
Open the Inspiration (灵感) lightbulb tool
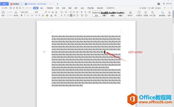click(x=146, y=14)
